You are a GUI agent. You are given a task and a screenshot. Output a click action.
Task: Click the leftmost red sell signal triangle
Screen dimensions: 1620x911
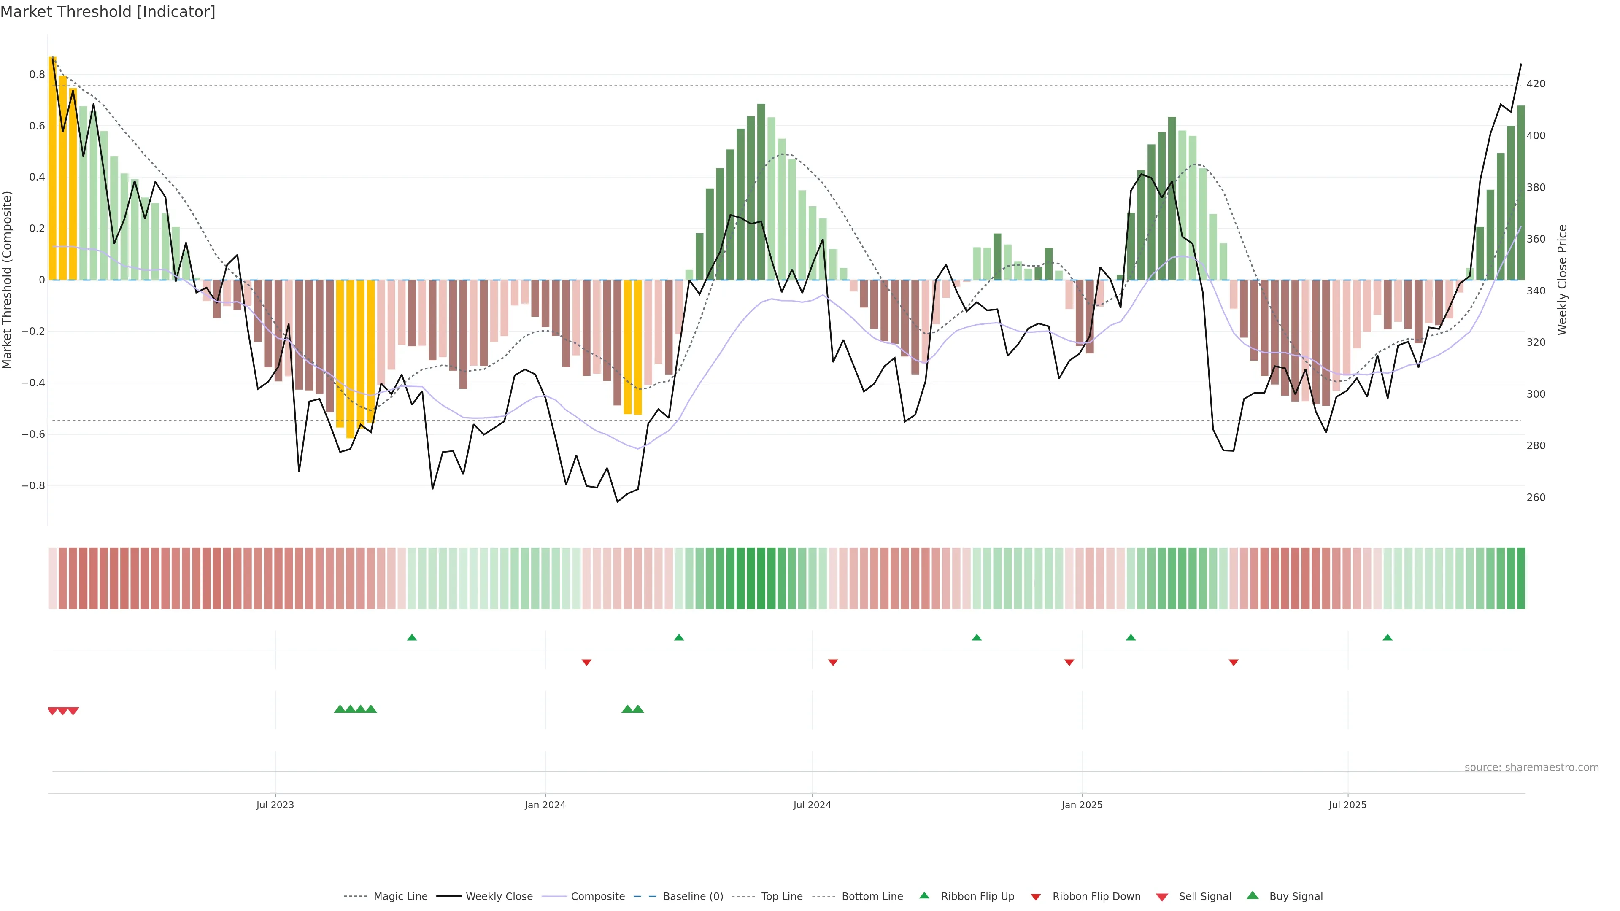pos(53,711)
